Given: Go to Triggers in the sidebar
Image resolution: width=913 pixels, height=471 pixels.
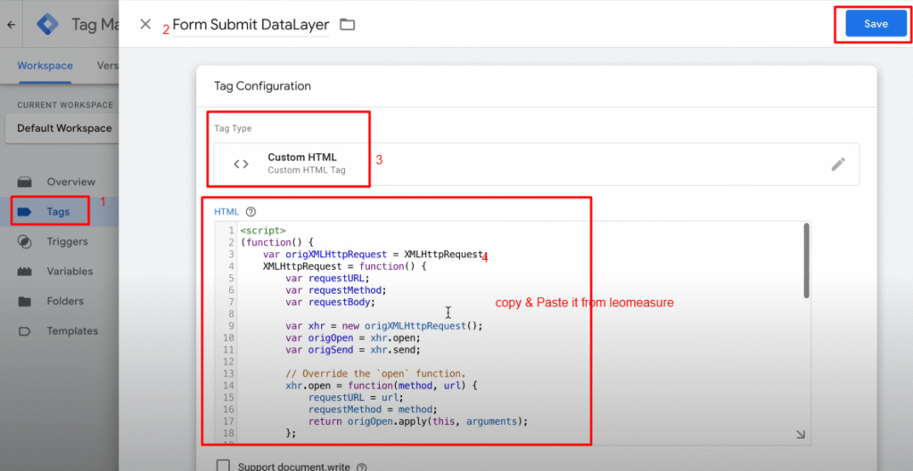Looking at the screenshot, I should [67, 241].
